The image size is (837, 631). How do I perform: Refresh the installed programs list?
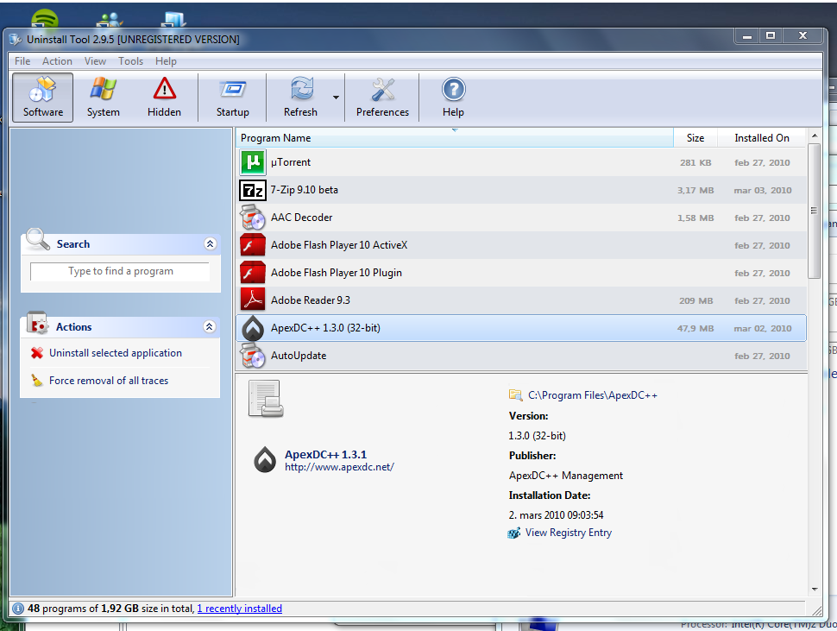tap(300, 98)
